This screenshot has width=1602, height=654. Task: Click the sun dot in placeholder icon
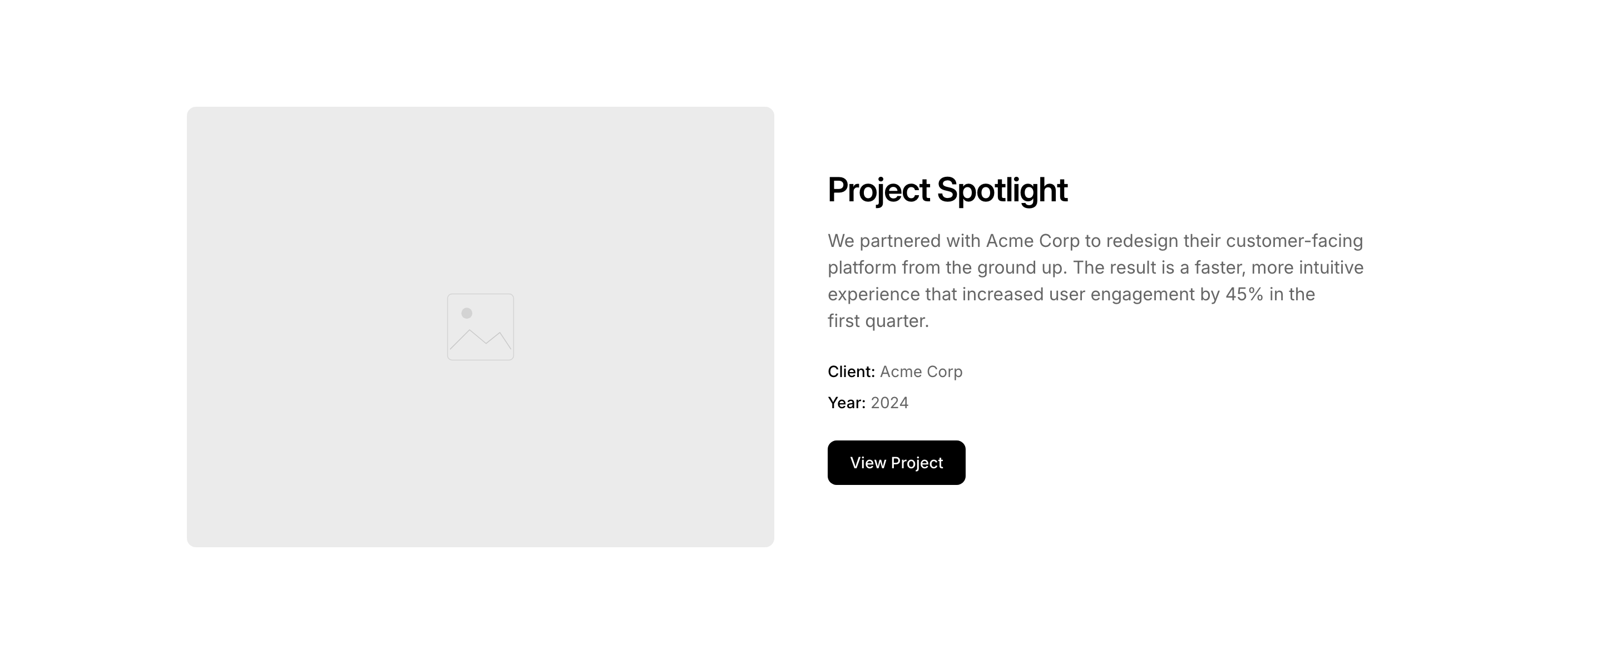click(x=467, y=313)
